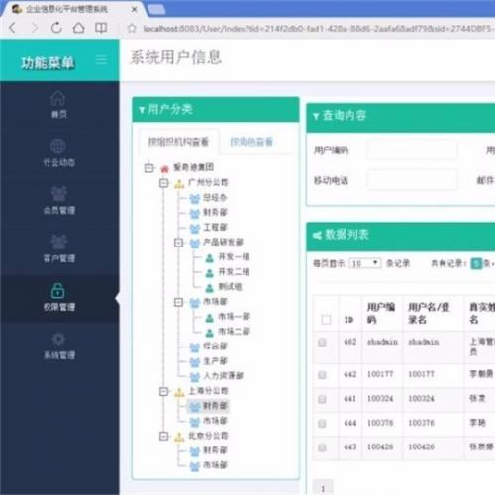Select 市场部 under 北京分公司
The height and width of the screenshot is (495, 495).
click(215, 465)
